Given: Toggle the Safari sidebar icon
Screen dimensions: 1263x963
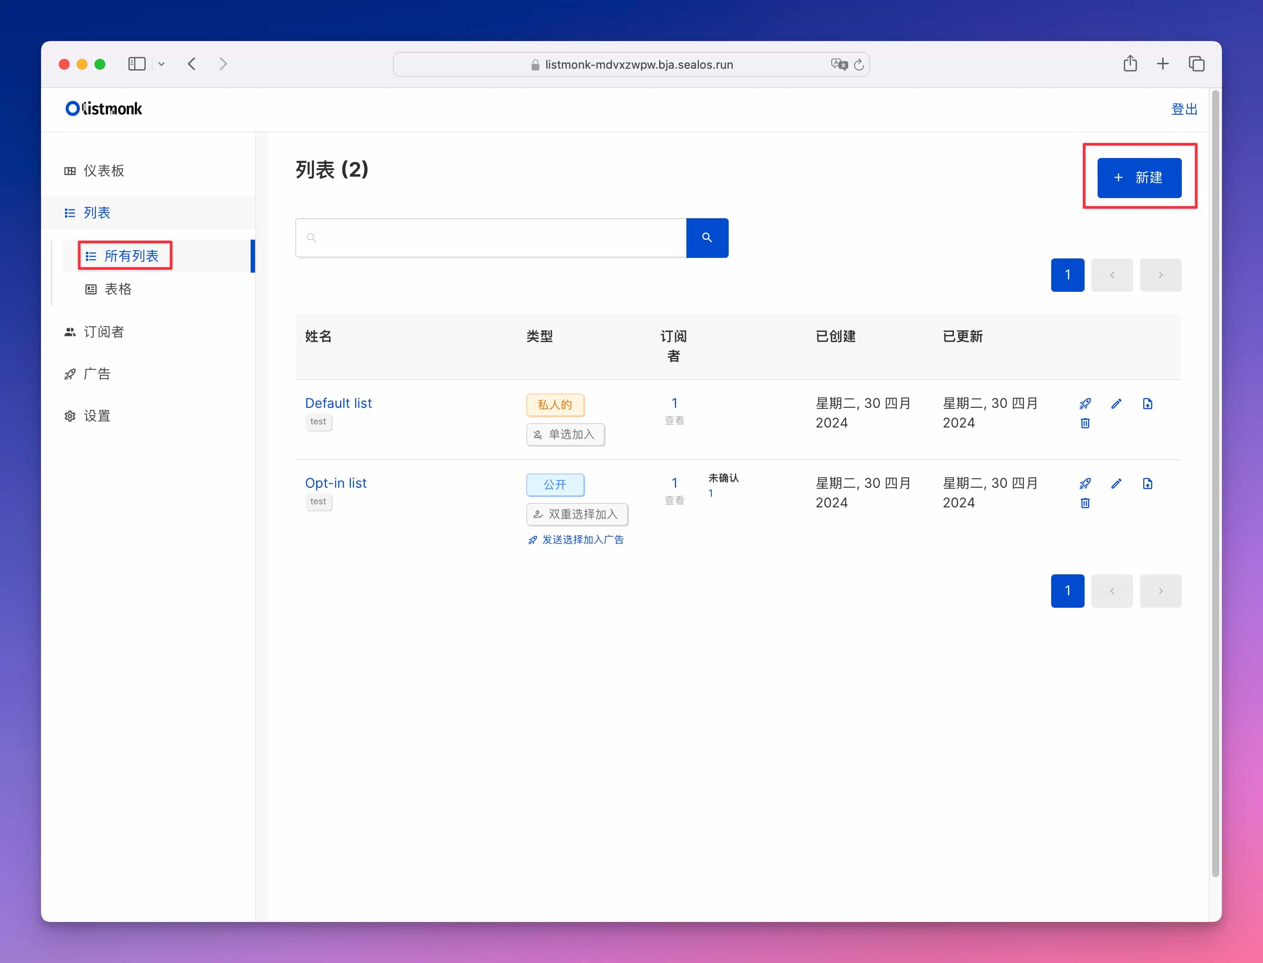Looking at the screenshot, I should point(137,64).
